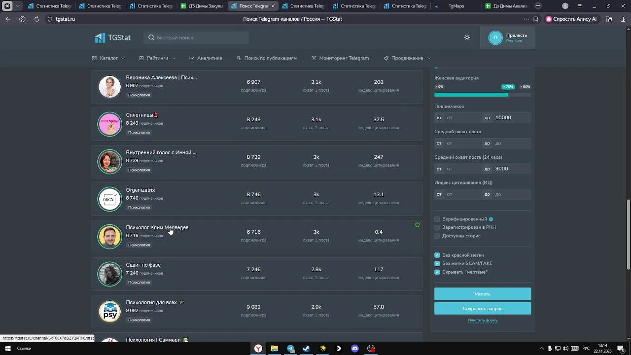The height and width of the screenshot is (355, 631).
Task: Open the Сдвиг по фазе channel avatar
Action: (109, 274)
